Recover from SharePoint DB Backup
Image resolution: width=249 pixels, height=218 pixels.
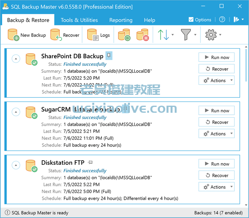coord(217,69)
